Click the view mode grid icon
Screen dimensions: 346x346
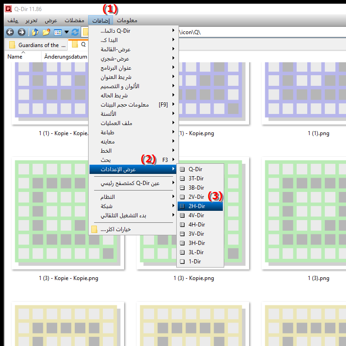coord(58,32)
